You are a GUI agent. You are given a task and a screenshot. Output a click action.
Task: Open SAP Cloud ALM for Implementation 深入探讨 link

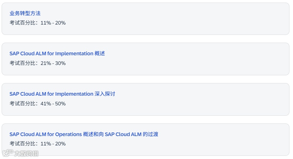(x=62, y=94)
